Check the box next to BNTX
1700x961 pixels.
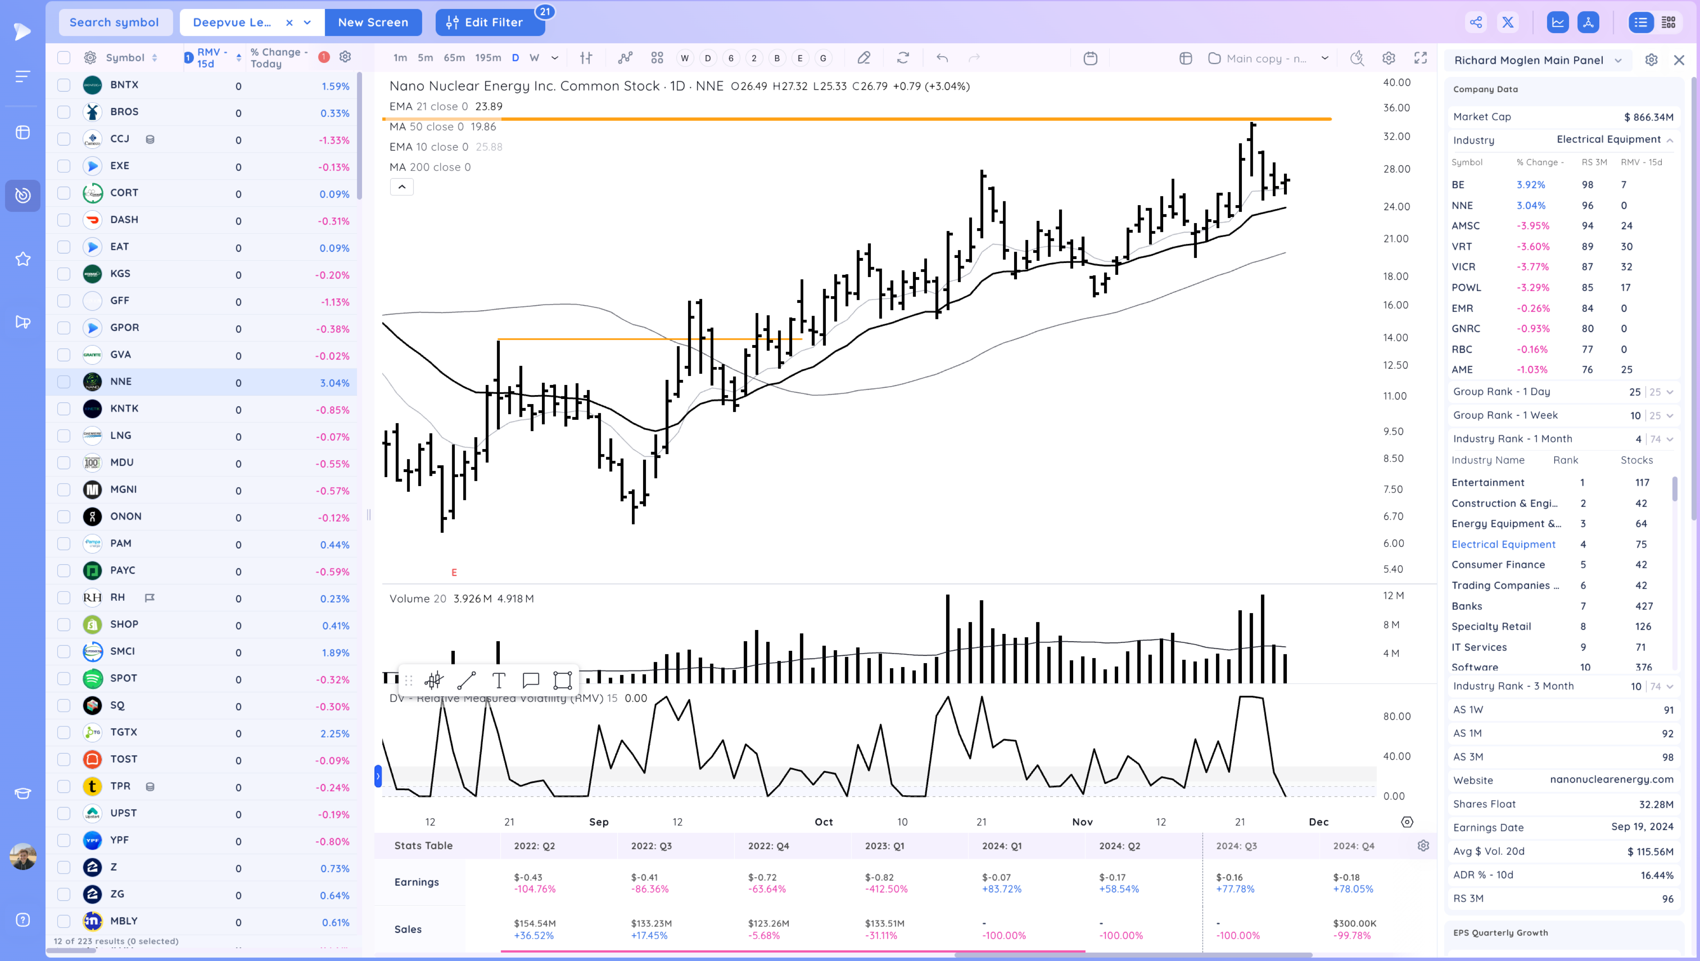coord(63,85)
